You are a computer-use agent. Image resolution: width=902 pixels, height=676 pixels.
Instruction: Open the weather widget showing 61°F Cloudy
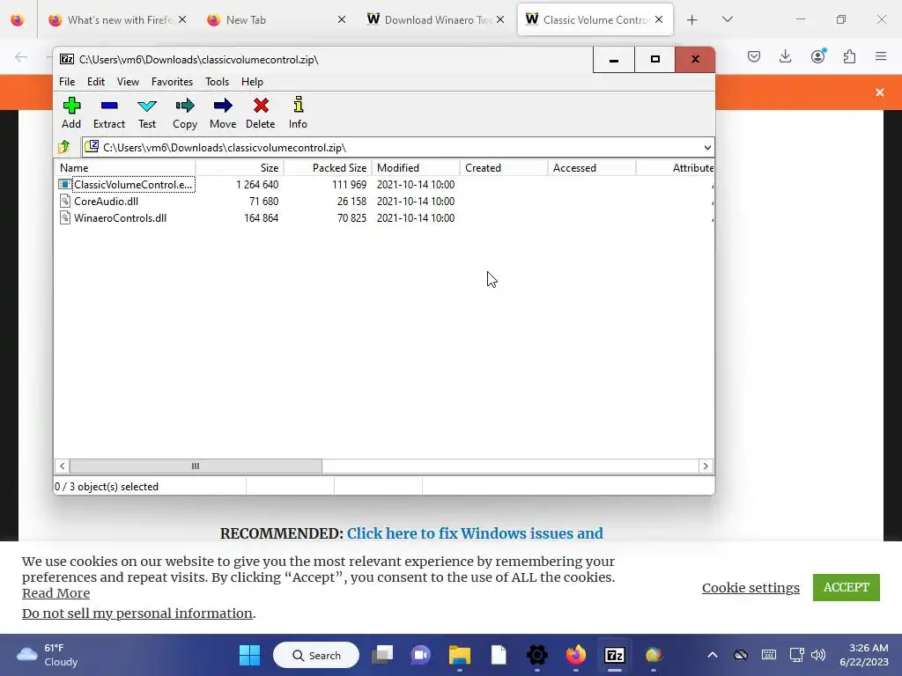tap(48, 655)
